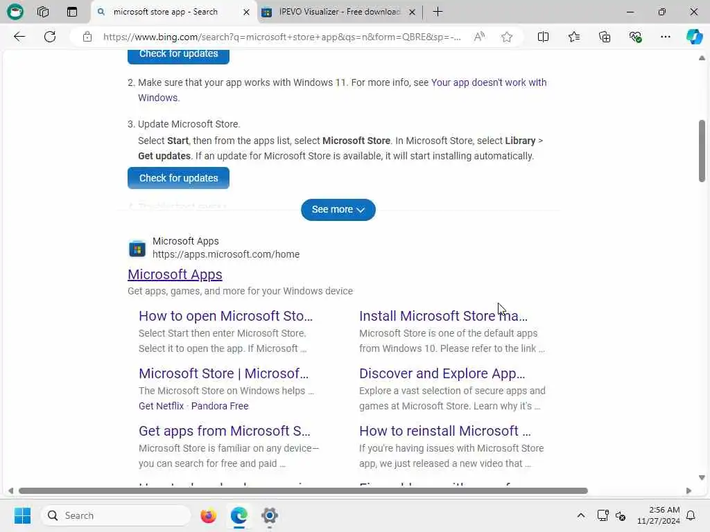Open clock showing 2:56 AM
Screen dimensions: 710x532
[x=659, y=515]
